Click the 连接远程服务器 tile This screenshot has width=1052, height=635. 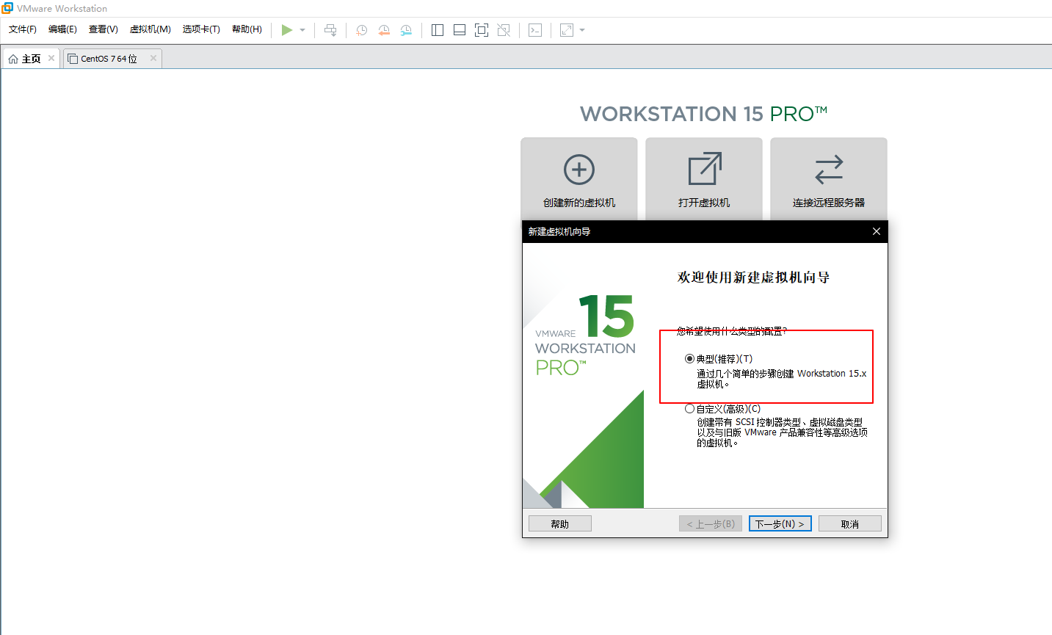point(829,178)
